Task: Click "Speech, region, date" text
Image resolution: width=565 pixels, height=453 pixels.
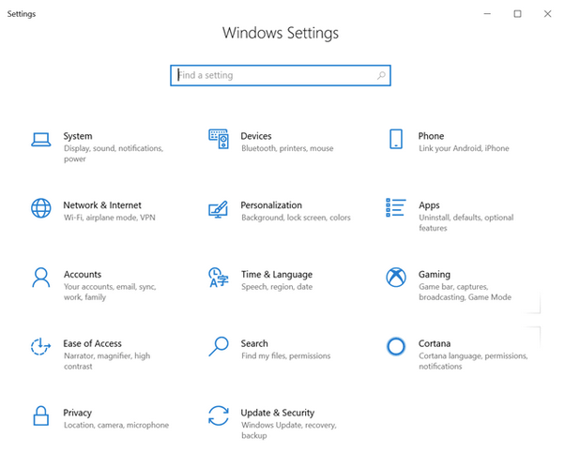Action: pos(277,287)
